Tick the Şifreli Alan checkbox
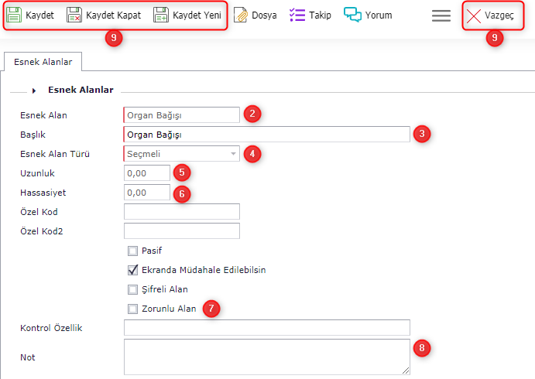The height and width of the screenshot is (379, 535). point(133,289)
